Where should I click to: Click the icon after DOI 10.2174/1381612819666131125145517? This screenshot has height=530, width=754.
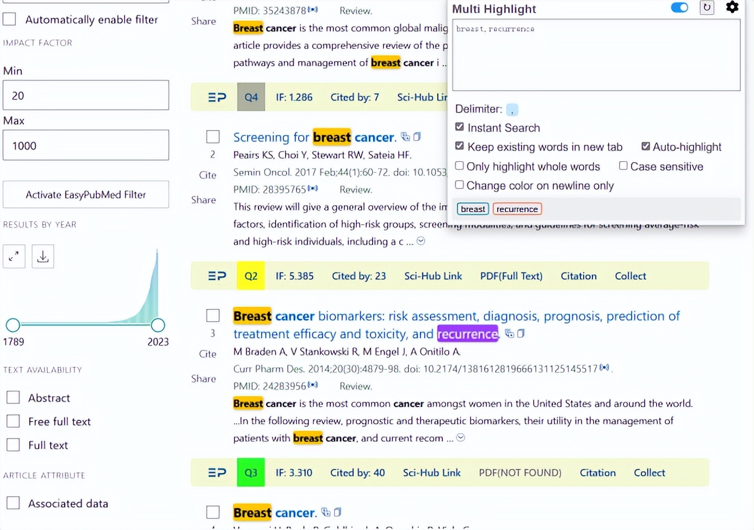point(604,368)
